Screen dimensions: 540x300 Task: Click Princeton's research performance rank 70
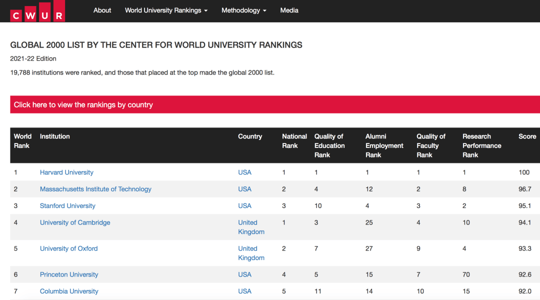pyautogui.click(x=466, y=274)
